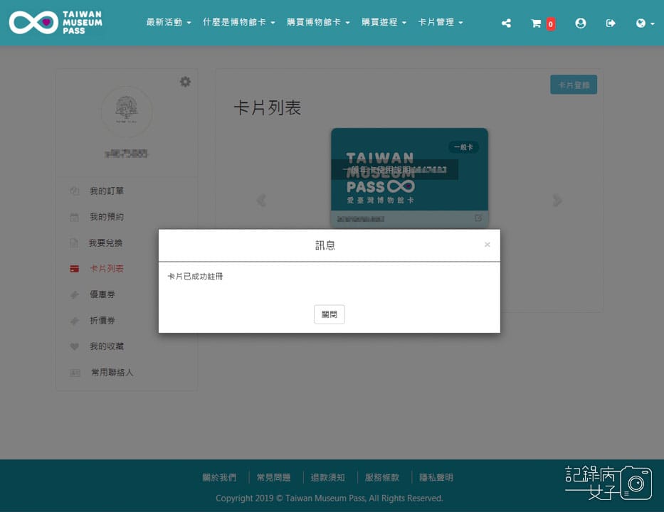Screen dimensions: 664x512
Task: Open the profile settings gear icon
Action: [x=185, y=82]
